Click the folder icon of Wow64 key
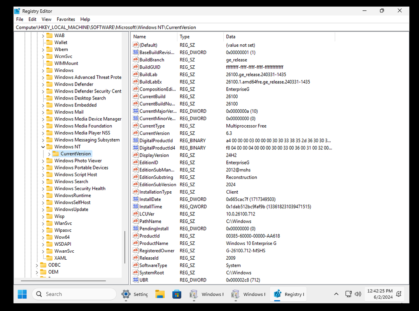The image size is (419, 311). coord(49,237)
